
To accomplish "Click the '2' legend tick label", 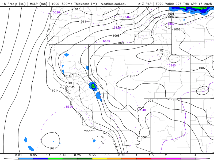I will click(166, 155).
